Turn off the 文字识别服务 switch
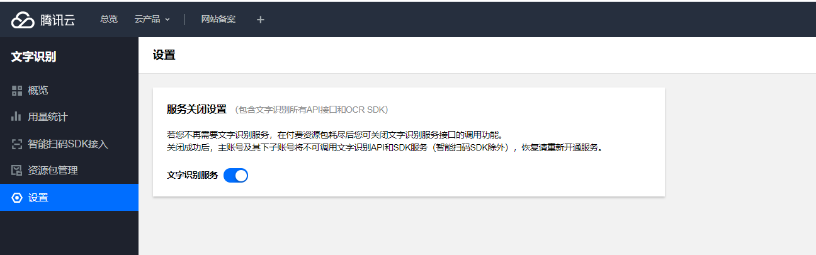816x255 pixels. [236, 176]
